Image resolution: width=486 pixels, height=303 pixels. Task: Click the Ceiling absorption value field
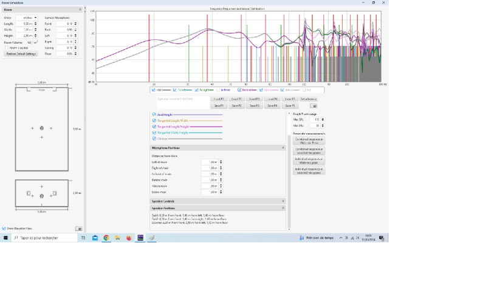(65, 48)
